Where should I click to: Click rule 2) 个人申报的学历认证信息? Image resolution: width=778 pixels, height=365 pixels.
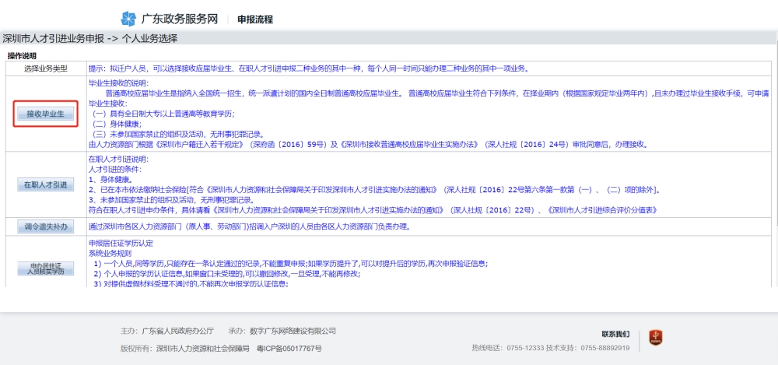[226, 274]
